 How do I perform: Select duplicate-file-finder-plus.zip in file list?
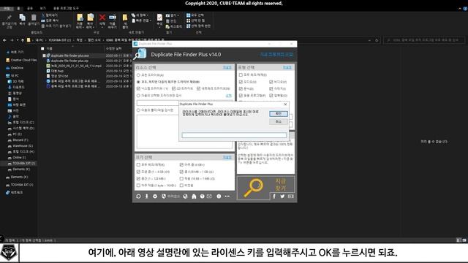pyautogui.click(x=69, y=61)
